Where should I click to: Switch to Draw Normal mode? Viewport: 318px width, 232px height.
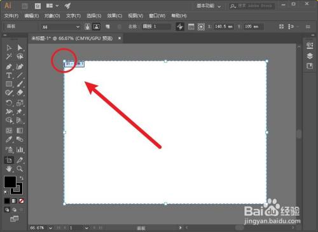tap(7, 210)
